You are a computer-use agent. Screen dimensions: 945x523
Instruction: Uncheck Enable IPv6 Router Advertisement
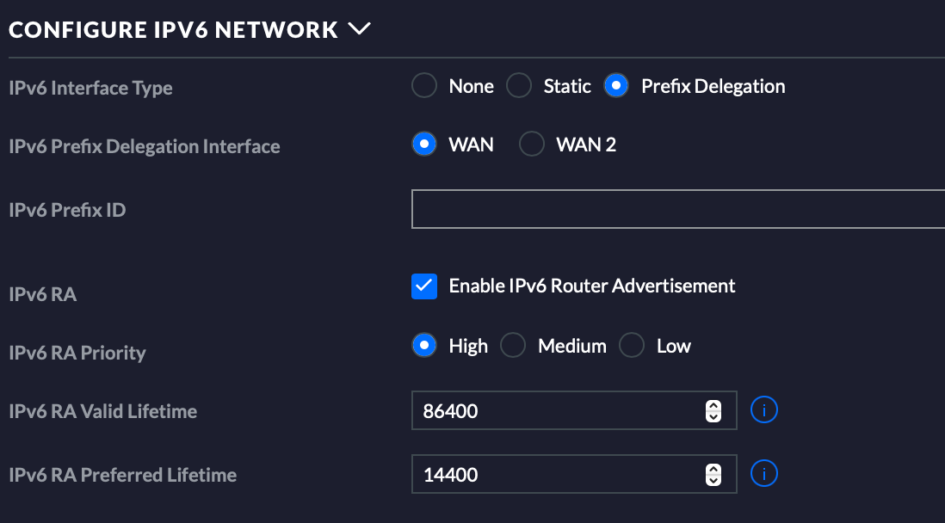click(424, 286)
